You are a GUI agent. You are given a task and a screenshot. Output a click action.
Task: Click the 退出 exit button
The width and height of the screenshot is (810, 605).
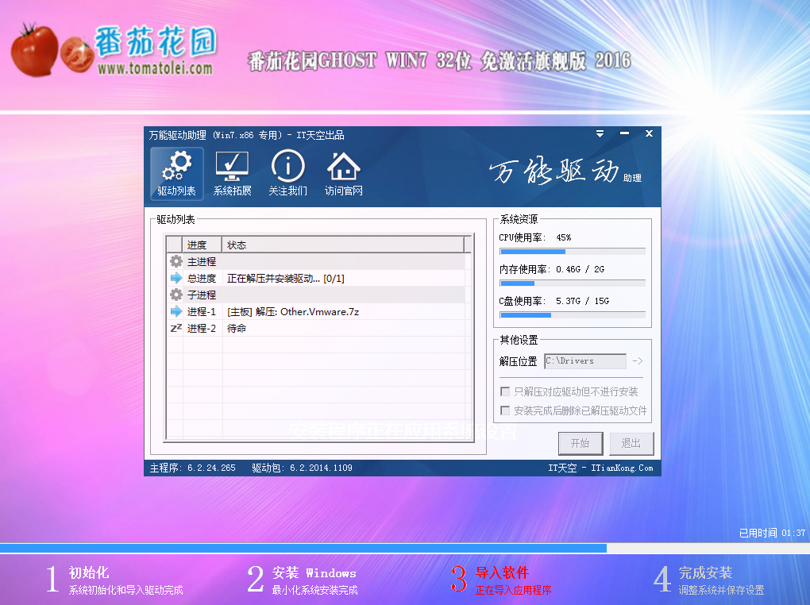631,443
